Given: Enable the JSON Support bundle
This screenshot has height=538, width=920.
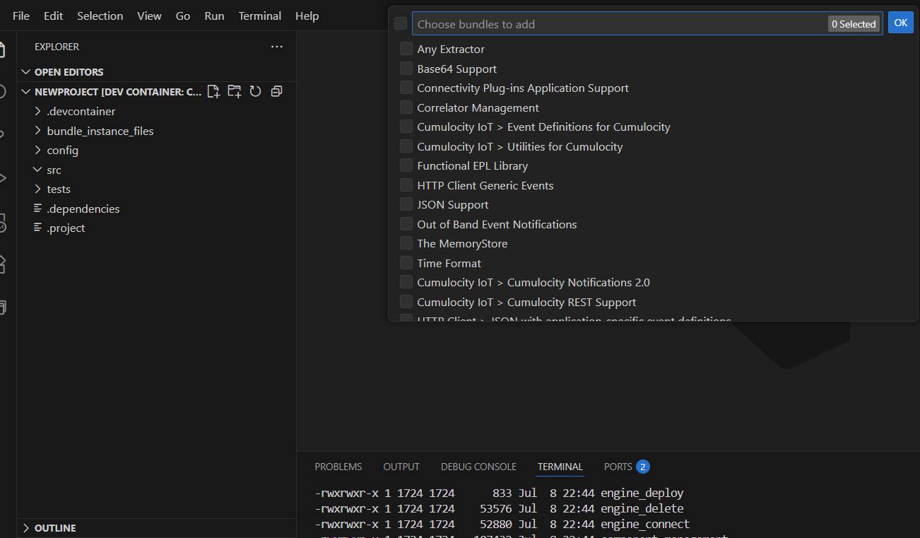Looking at the screenshot, I should [x=406, y=204].
